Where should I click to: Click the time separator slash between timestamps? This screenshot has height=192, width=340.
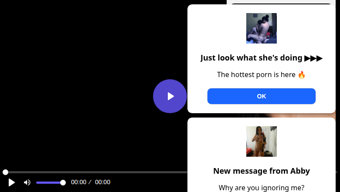coord(90,182)
